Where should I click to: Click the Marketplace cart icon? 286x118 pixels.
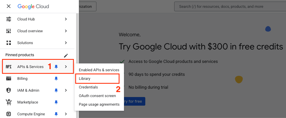click(x=9, y=102)
